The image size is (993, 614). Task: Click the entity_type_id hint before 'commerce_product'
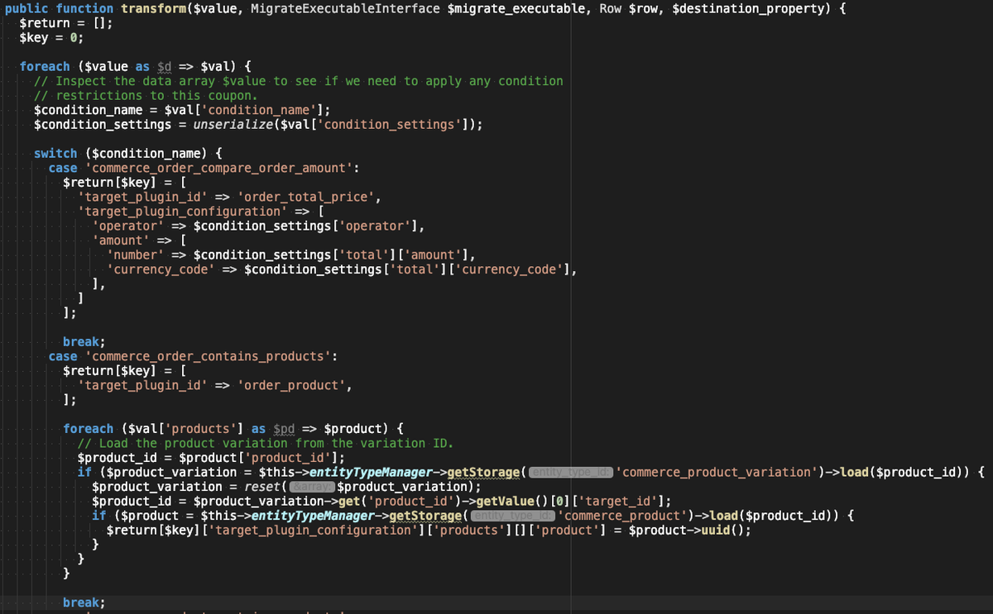pyautogui.click(x=512, y=516)
